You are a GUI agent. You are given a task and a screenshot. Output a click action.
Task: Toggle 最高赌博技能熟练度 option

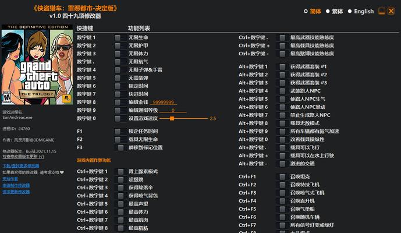[x=282, y=54]
